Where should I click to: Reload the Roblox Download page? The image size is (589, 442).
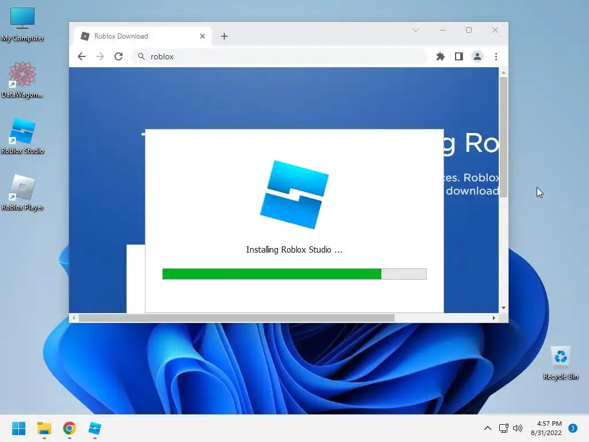click(118, 56)
